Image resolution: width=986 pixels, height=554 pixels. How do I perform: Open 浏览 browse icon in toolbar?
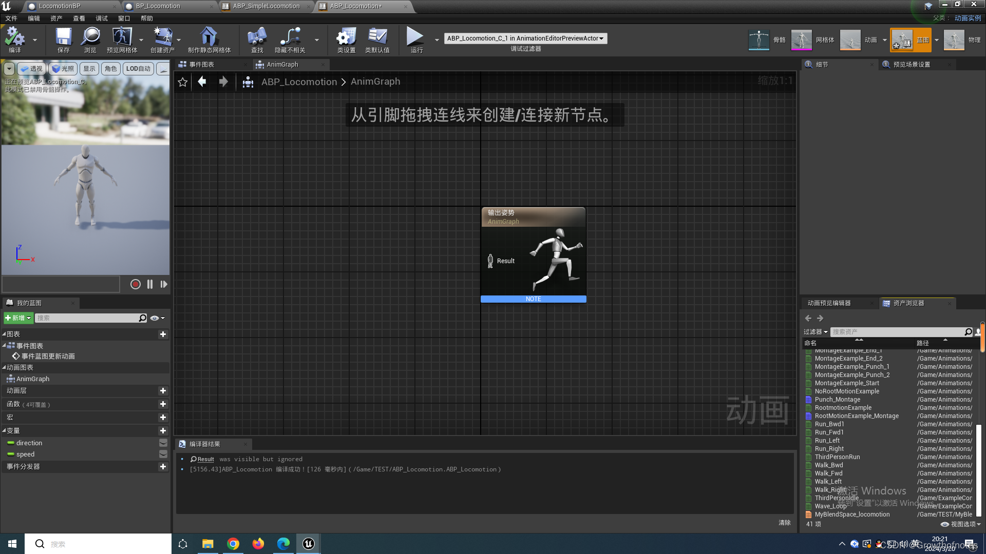(x=90, y=39)
